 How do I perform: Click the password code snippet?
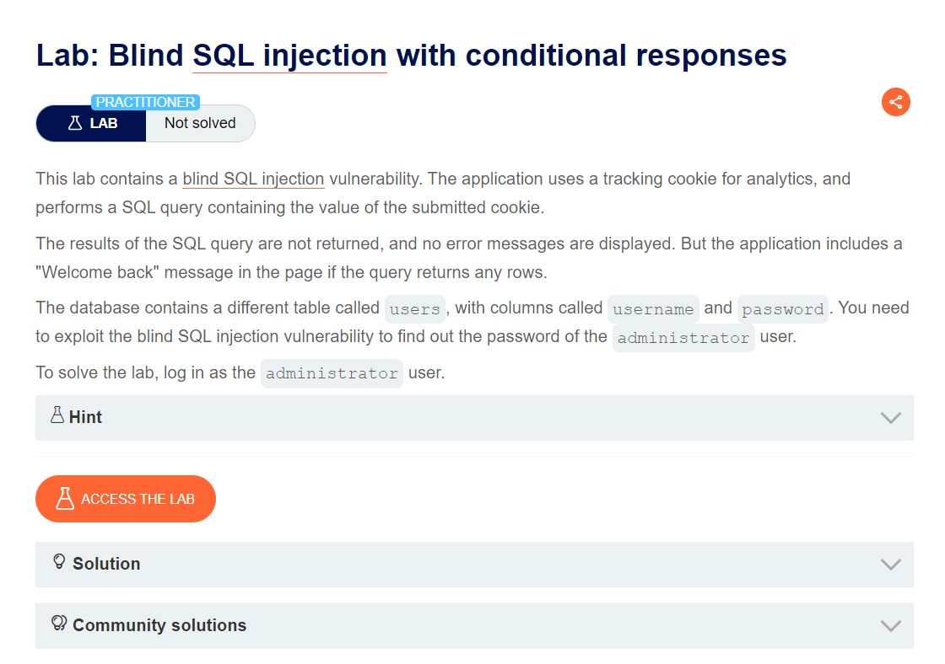pos(782,309)
